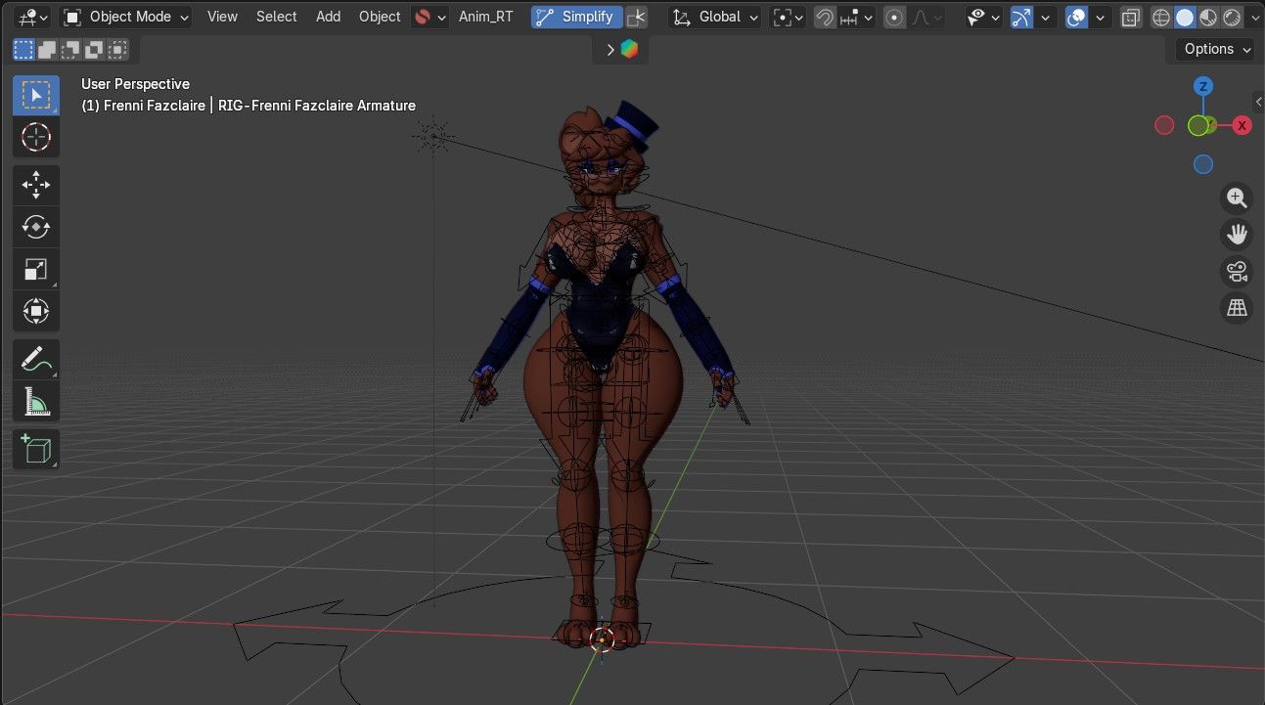The image size is (1265, 705).
Task: Select the Add Cube tool
Action: (x=36, y=449)
